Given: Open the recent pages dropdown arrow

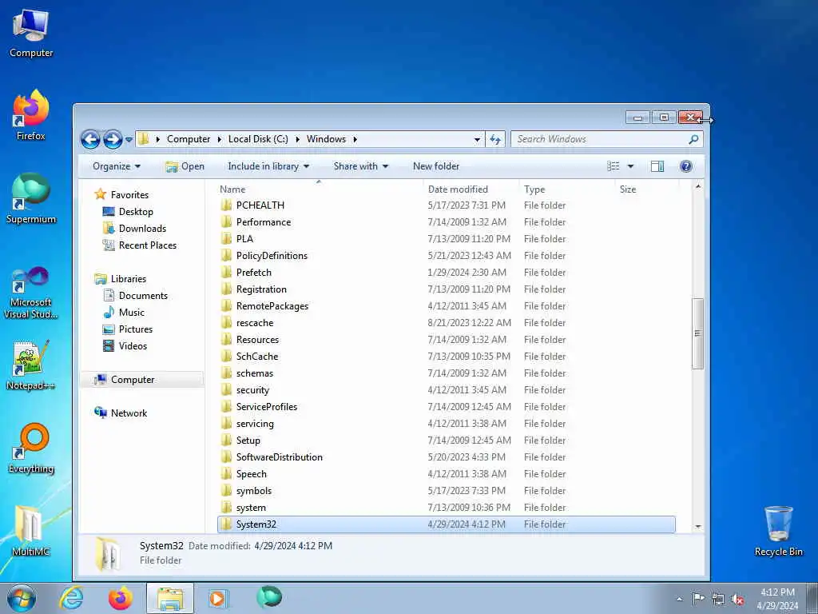Looking at the screenshot, I should [129, 139].
